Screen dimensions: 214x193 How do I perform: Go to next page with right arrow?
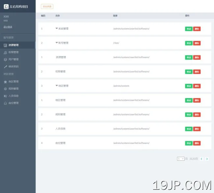207,159
